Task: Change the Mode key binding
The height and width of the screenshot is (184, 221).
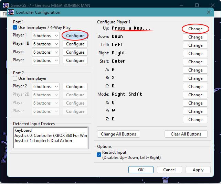Action: (195, 95)
